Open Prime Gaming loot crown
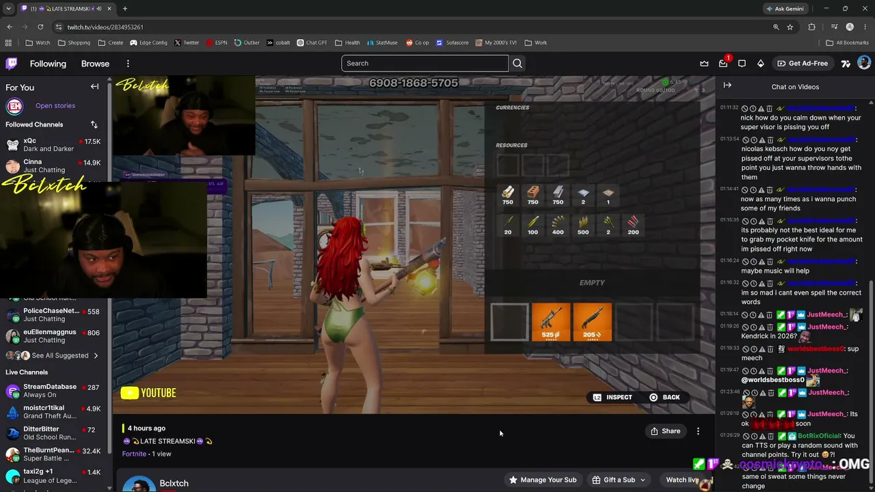The width and height of the screenshot is (875, 492). click(x=704, y=64)
